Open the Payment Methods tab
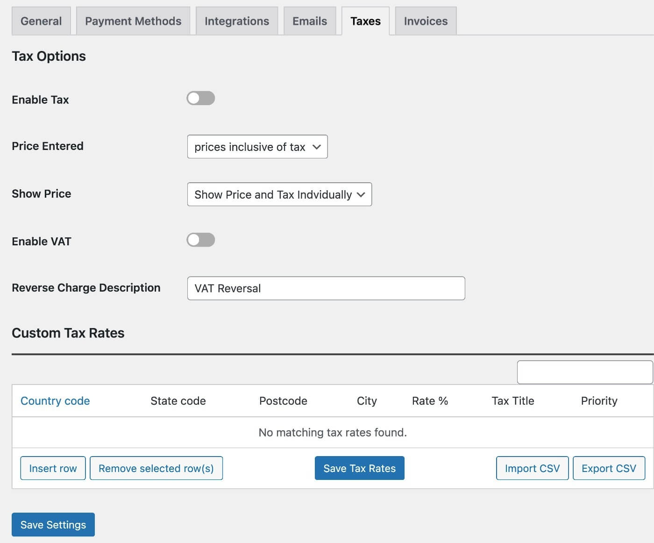 click(x=133, y=21)
